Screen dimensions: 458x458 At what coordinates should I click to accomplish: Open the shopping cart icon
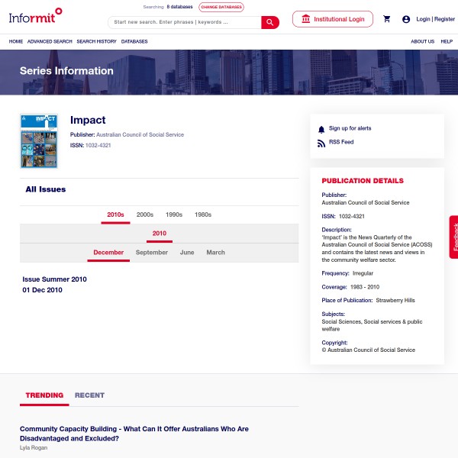pyautogui.click(x=387, y=19)
